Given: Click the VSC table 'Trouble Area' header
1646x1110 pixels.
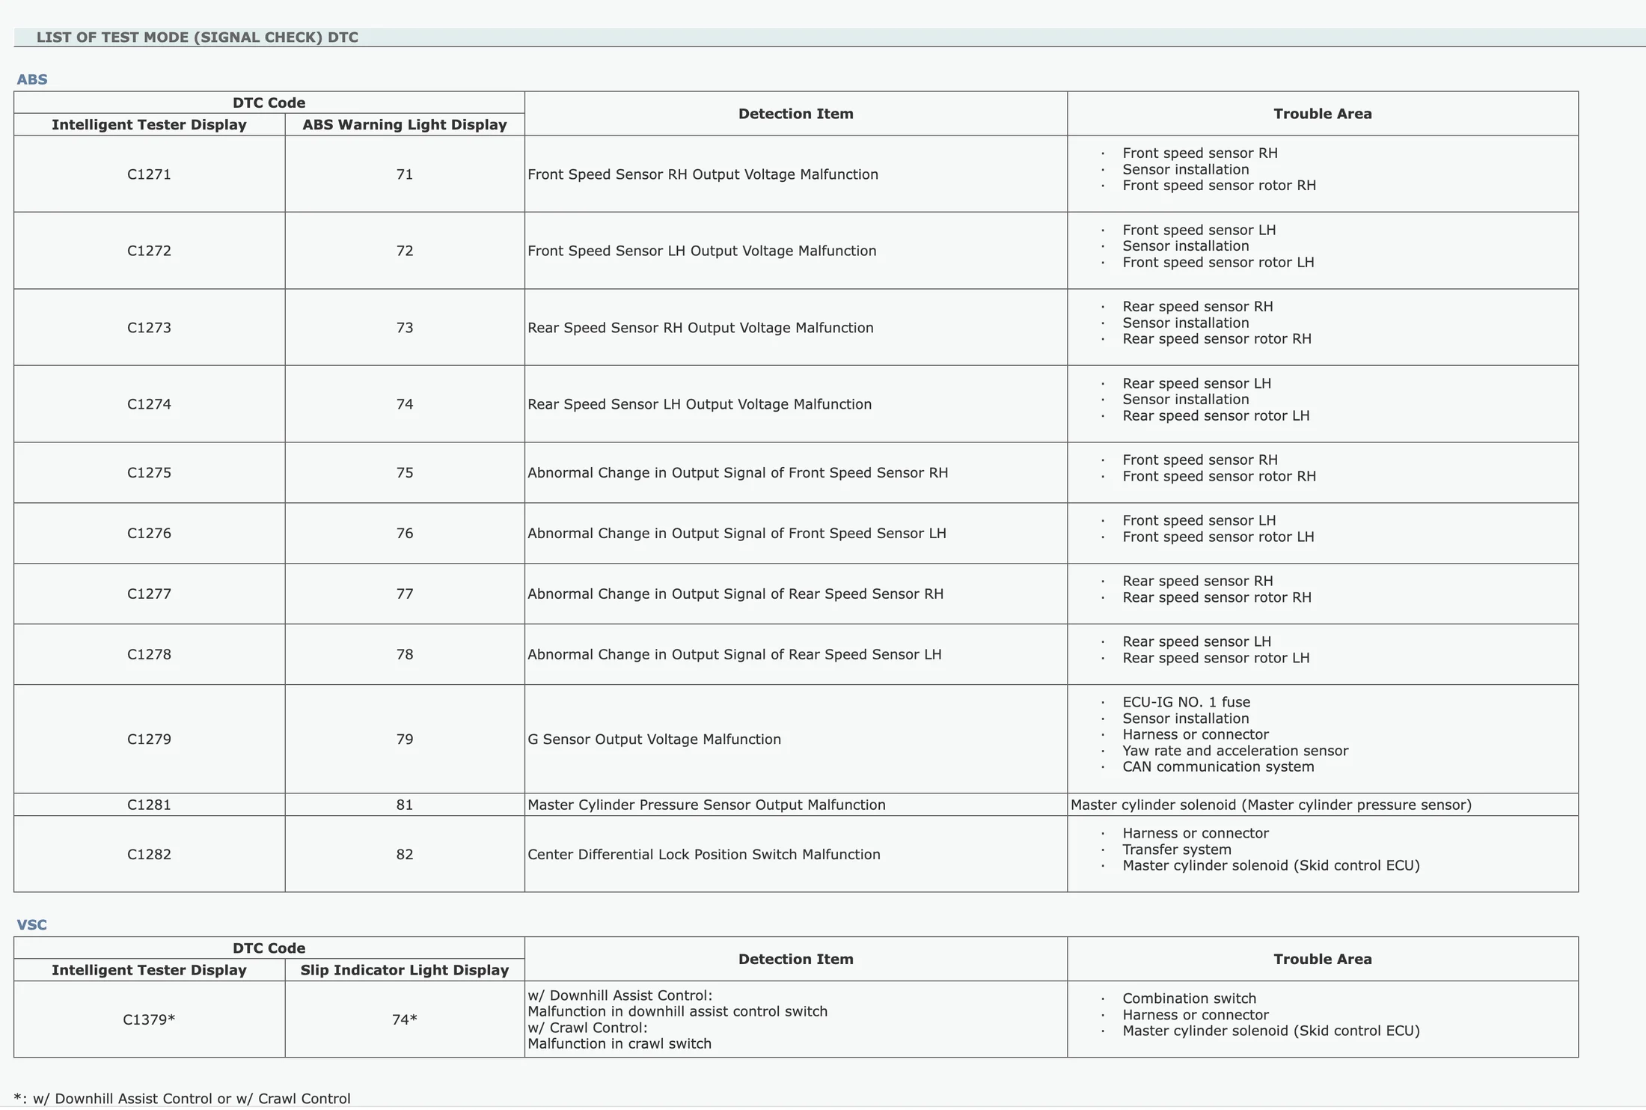Looking at the screenshot, I should [1323, 960].
